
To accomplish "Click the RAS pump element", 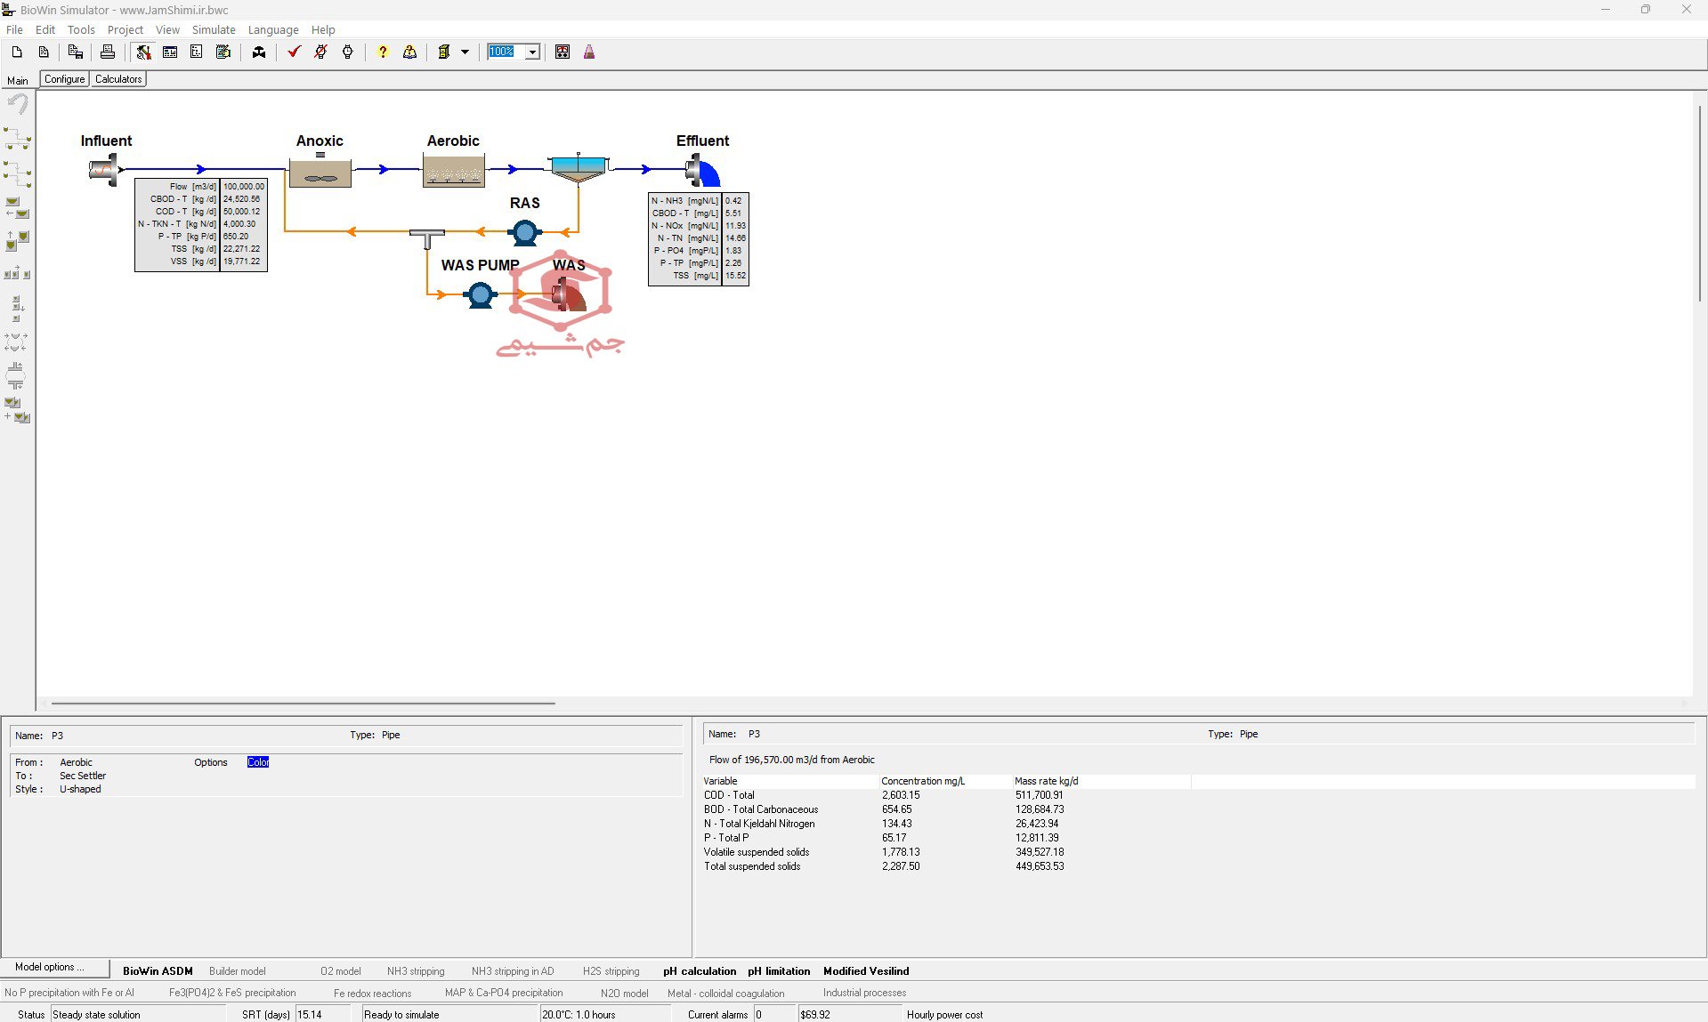I will [525, 233].
